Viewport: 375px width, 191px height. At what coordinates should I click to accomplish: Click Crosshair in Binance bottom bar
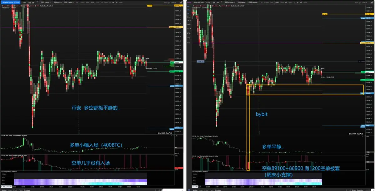click(27, 190)
